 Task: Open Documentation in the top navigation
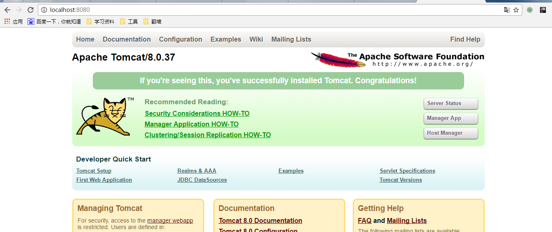click(x=127, y=40)
